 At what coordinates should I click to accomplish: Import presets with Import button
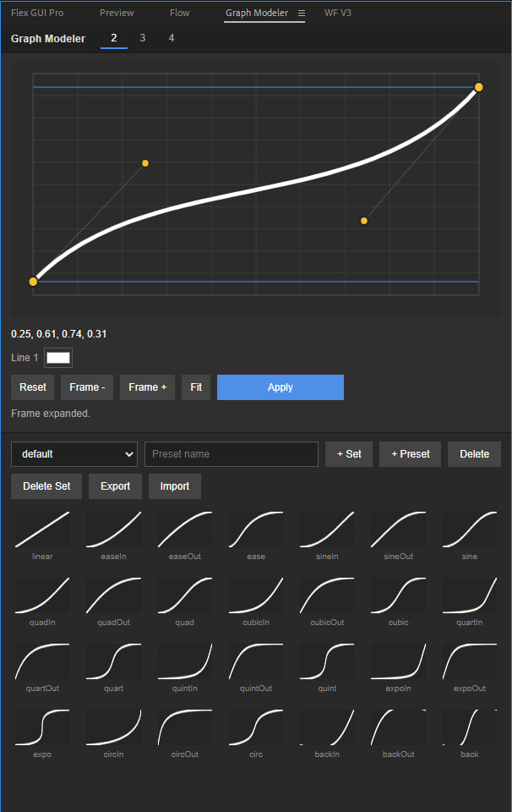[x=175, y=486]
